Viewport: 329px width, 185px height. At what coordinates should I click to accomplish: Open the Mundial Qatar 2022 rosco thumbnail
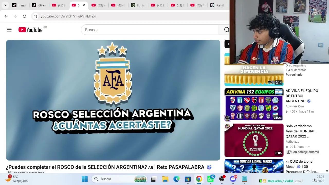pyautogui.click(x=254, y=140)
